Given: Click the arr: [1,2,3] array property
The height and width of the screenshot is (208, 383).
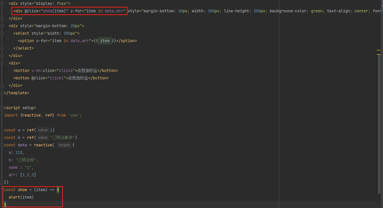Looking at the screenshot, I should pos(22,175).
